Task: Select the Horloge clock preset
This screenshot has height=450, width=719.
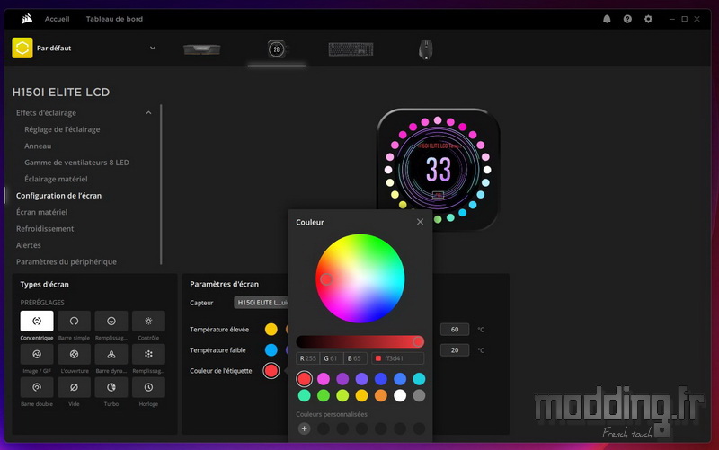Action: [x=148, y=387]
